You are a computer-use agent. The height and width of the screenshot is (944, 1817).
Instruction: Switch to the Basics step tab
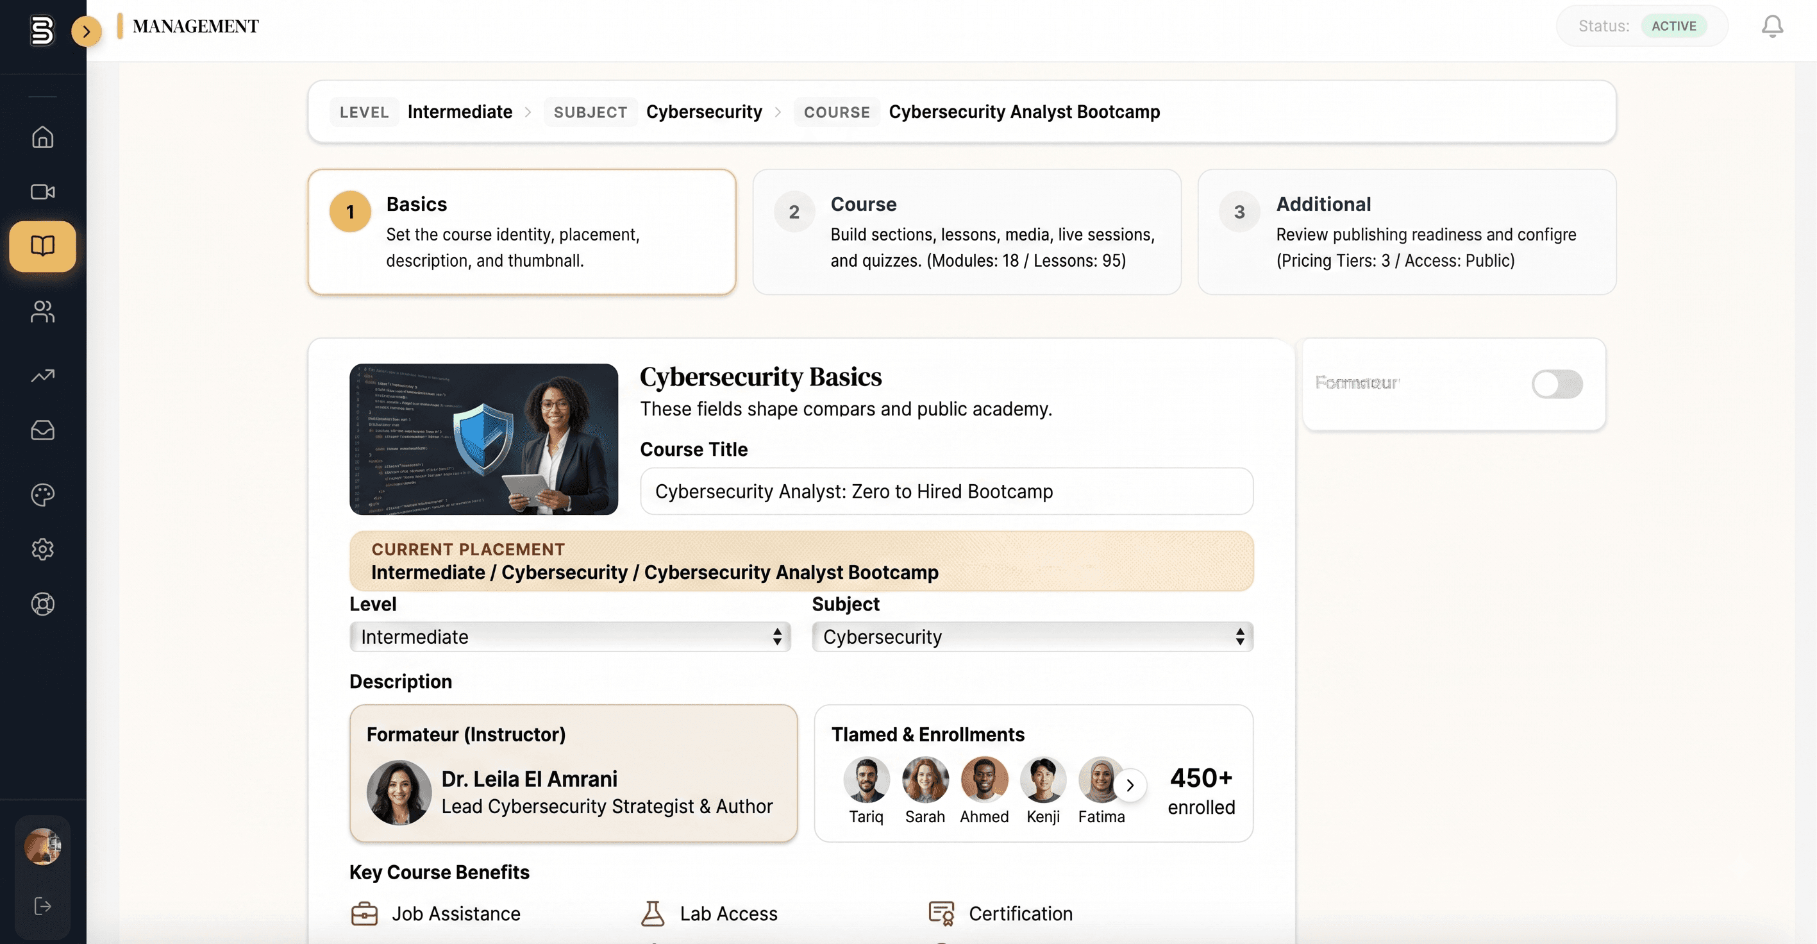[522, 232]
